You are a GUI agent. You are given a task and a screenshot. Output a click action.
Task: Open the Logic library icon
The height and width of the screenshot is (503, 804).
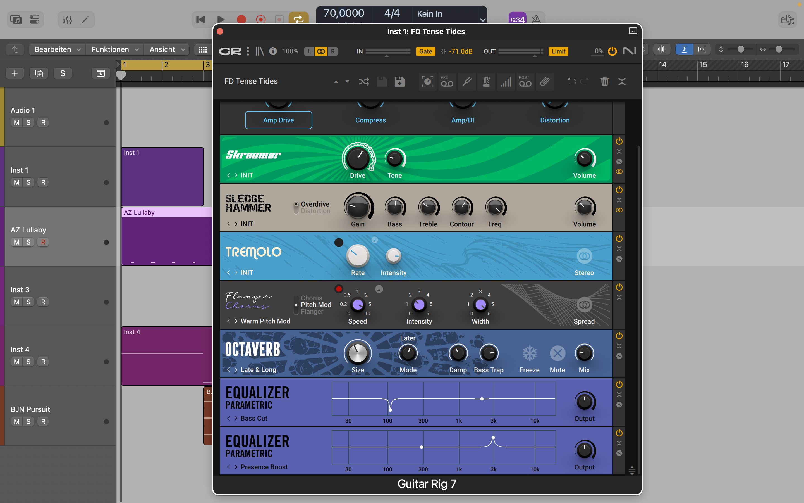point(16,20)
